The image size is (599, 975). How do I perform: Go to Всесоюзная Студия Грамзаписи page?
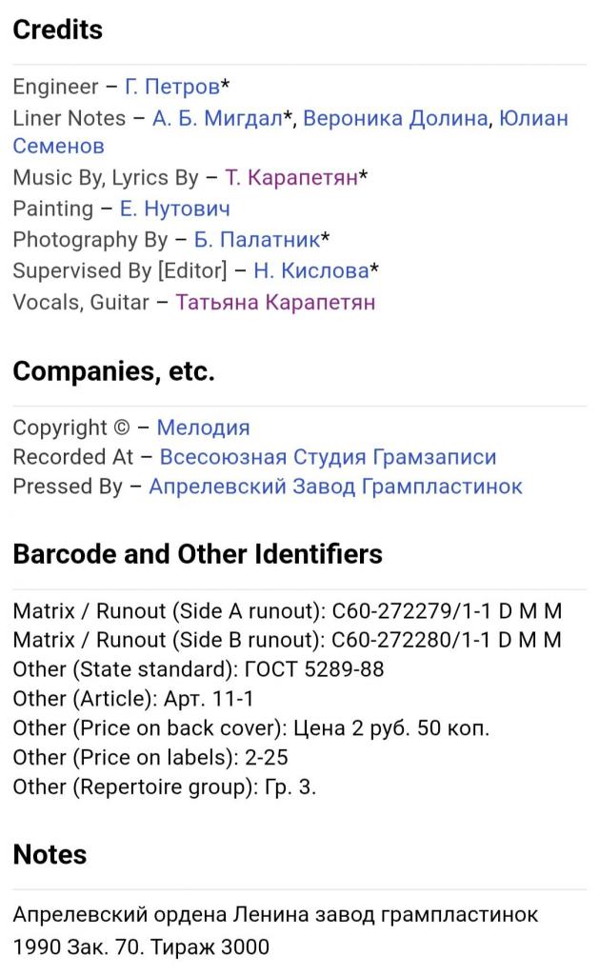tap(328, 457)
